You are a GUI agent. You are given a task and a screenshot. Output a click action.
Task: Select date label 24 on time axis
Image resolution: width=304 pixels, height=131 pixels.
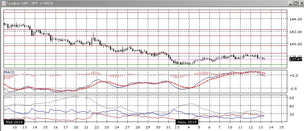tap(117, 127)
